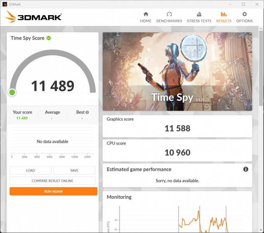This screenshot has height=233, width=264.
Task: Click the Graphics score label
Action: click(x=120, y=119)
